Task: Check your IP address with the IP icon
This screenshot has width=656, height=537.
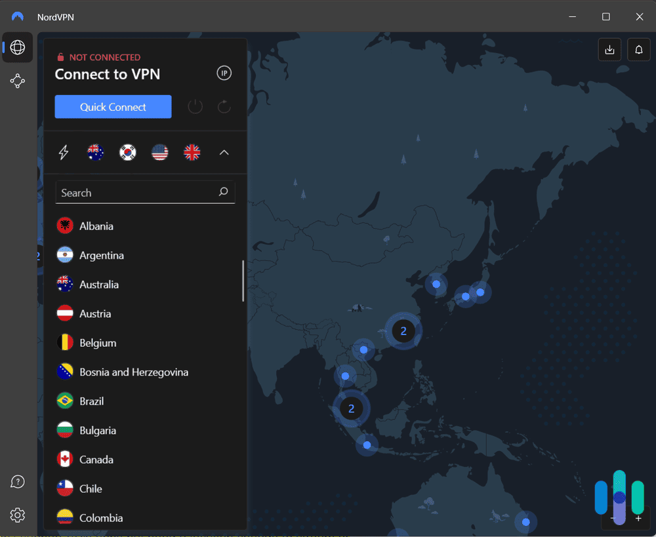Action: pyautogui.click(x=224, y=73)
